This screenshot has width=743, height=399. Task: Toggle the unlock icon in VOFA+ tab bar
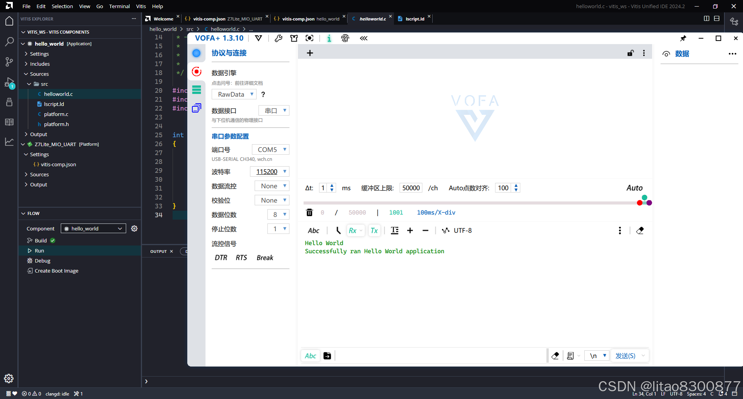[x=630, y=53]
